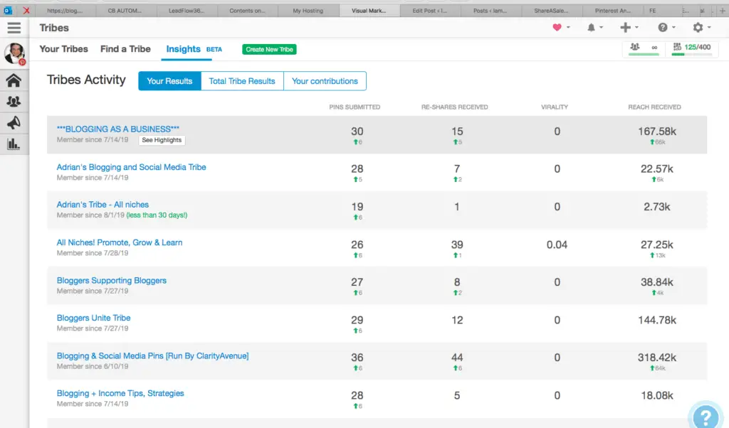Click the 125/400 submissions counter
The height and width of the screenshot is (428, 729).
coord(692,48)
